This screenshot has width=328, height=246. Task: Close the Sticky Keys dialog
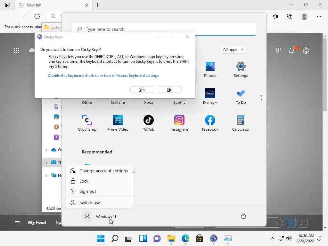pos(187,37)
